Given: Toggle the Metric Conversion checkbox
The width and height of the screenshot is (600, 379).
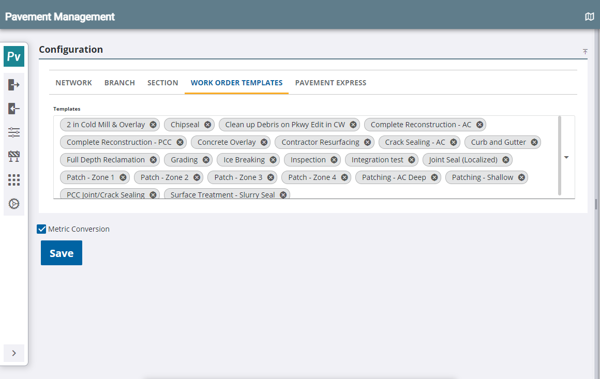Looking at the screenshot, I should coord(41,229).
